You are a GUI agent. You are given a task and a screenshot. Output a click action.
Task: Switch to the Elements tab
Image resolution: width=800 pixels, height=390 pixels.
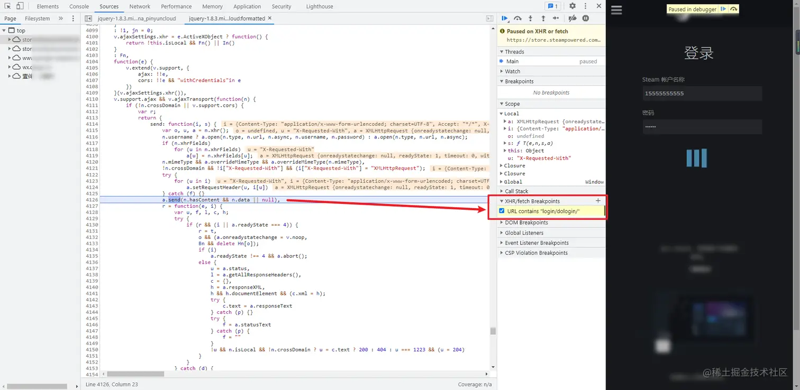coord(48,6)
